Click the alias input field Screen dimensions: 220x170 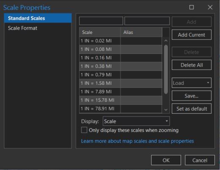(147, 21)
